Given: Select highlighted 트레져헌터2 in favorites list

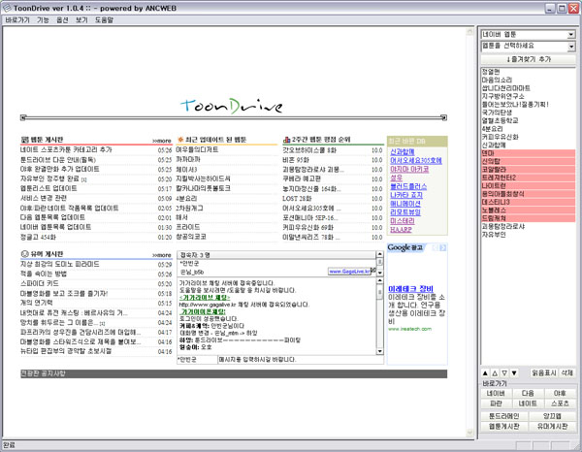Looking at the screenshot, I should [x=529, y=178].
